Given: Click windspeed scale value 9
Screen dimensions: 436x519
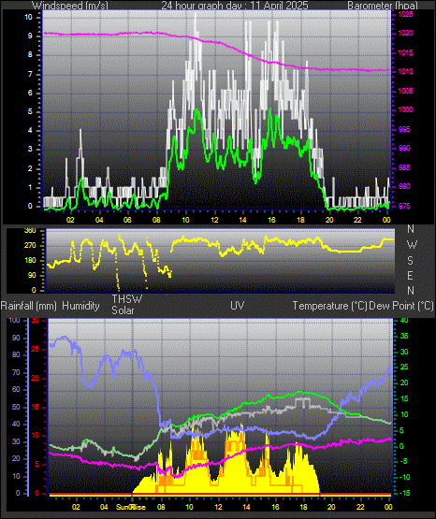Looking at the screenshot, I should click(x=30, y=36).
